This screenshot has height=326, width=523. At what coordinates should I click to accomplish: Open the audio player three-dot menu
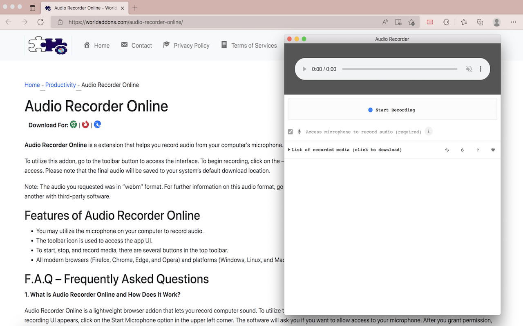[x=481, y=68]
